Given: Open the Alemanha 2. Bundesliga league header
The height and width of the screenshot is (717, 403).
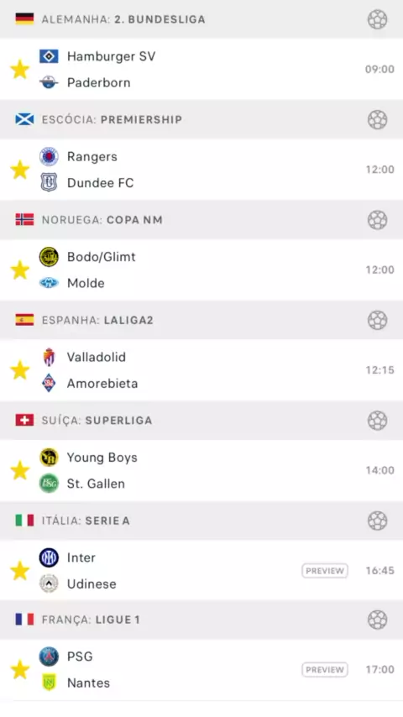Looking at the screenshot, I should tap(201, 19).
